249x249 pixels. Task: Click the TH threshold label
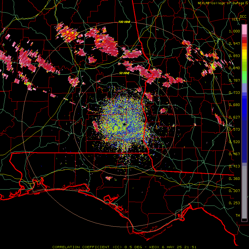coord(238,216)
